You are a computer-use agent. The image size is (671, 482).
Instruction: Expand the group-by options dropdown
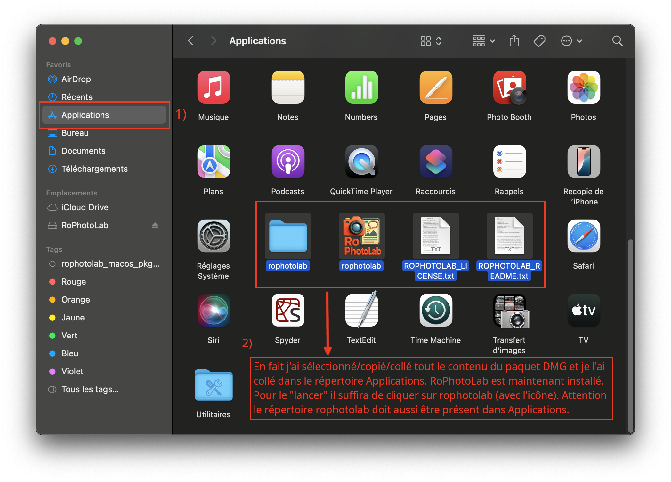484,41
